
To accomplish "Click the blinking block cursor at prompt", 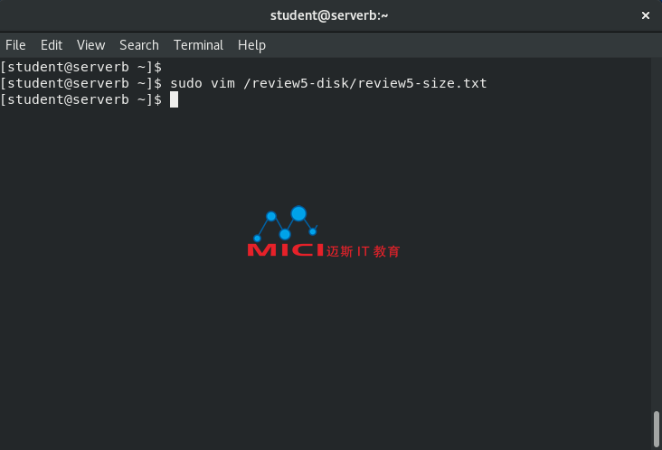I will click(x=174, y=100).
